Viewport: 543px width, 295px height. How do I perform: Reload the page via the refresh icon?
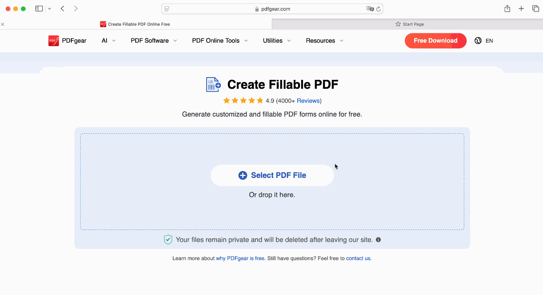click(378, 9)
